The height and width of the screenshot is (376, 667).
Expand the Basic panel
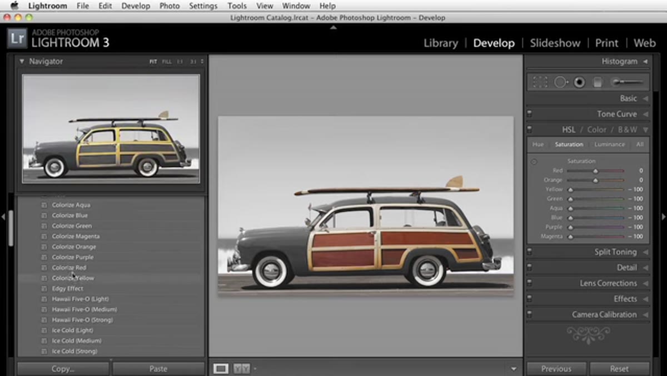tap(645, 98)
